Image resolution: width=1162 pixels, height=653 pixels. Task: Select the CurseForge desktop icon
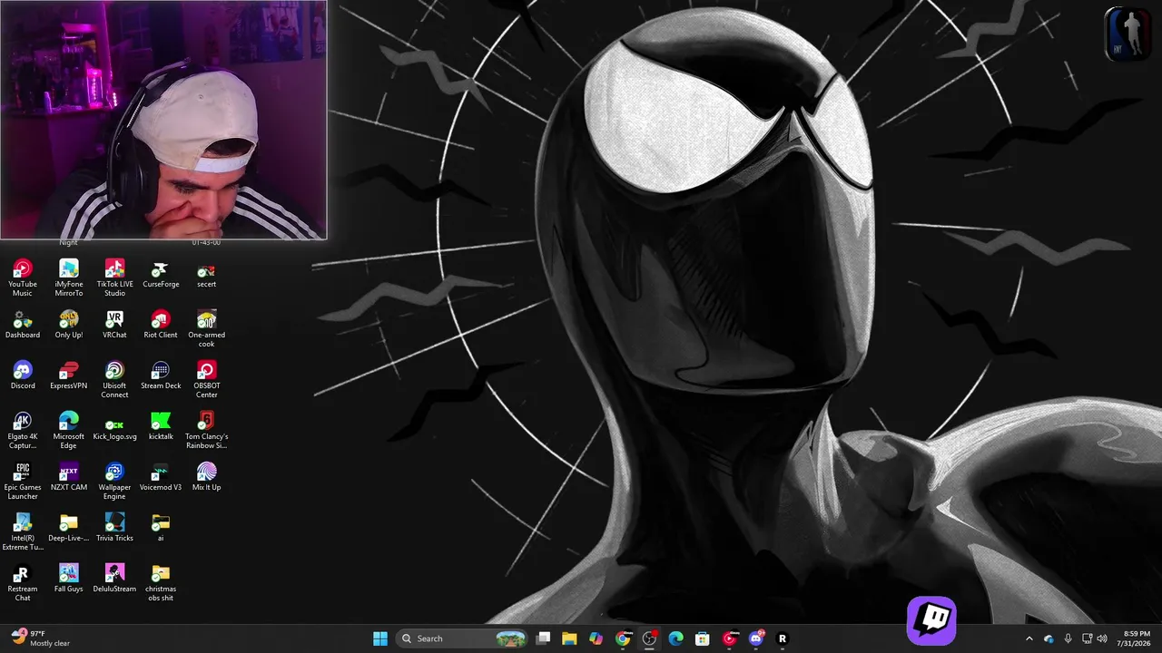[x=161, y=274]
